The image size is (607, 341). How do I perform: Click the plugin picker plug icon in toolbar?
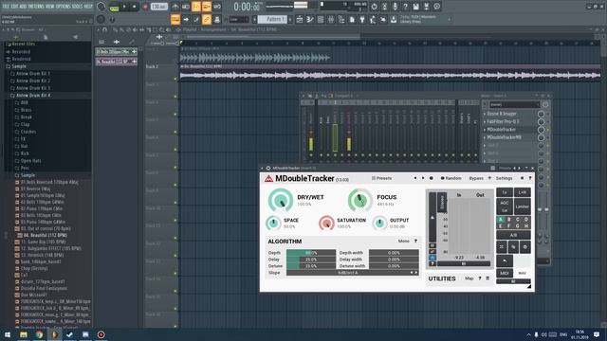click(362, 19)
